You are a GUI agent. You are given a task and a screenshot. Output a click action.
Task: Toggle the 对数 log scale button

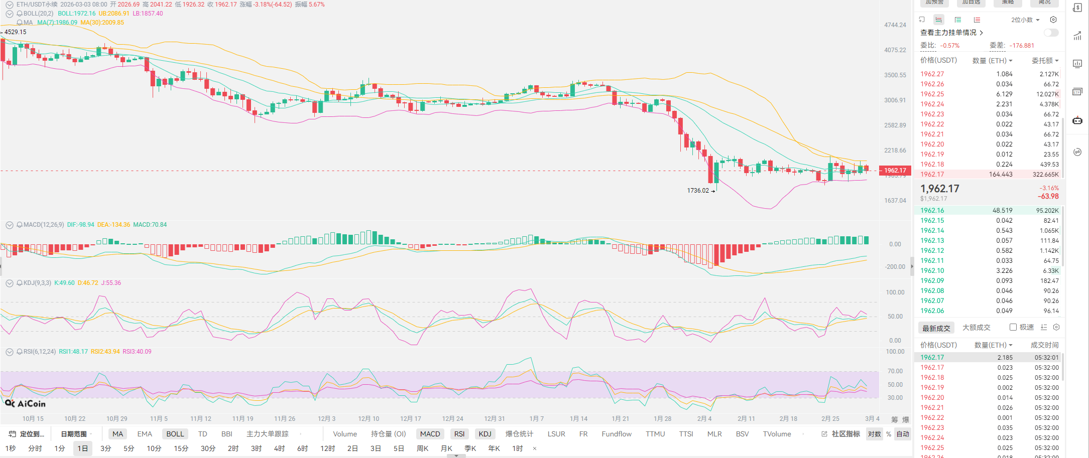(x=874, y=434)
